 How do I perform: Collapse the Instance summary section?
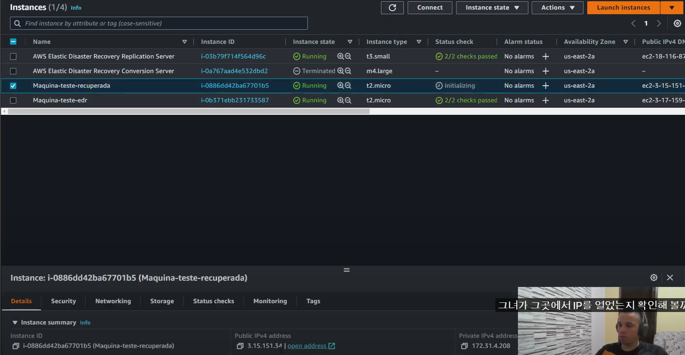click(15, 322)
